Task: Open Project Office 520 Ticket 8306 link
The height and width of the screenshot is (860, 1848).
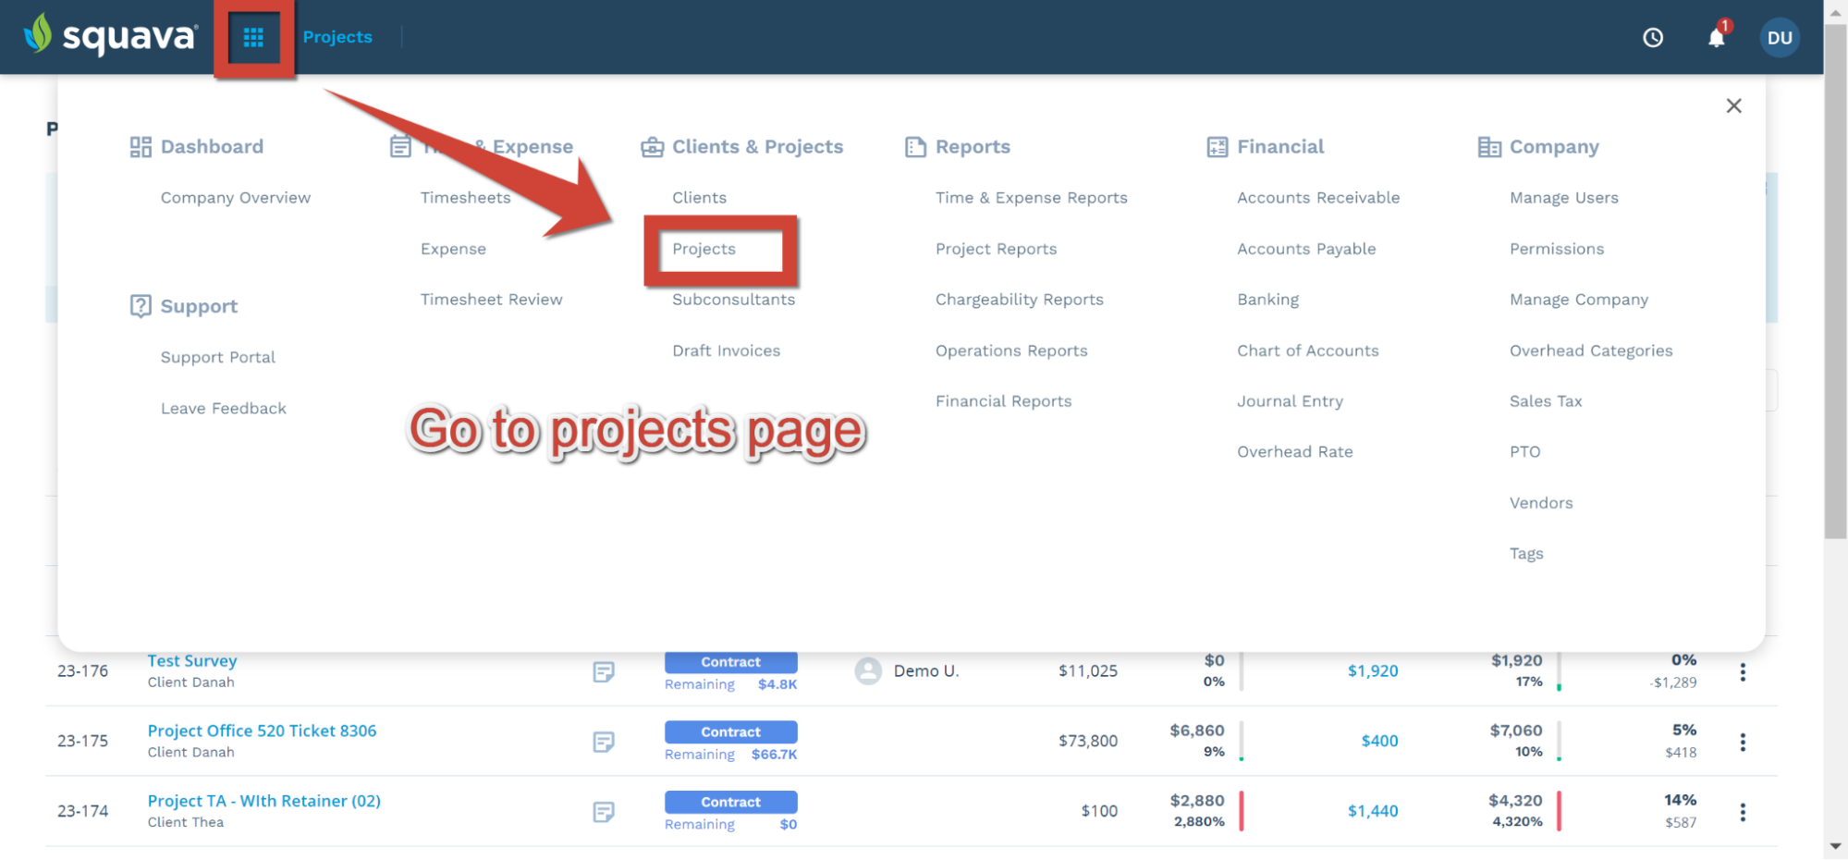Action: (x=262, y=731)
